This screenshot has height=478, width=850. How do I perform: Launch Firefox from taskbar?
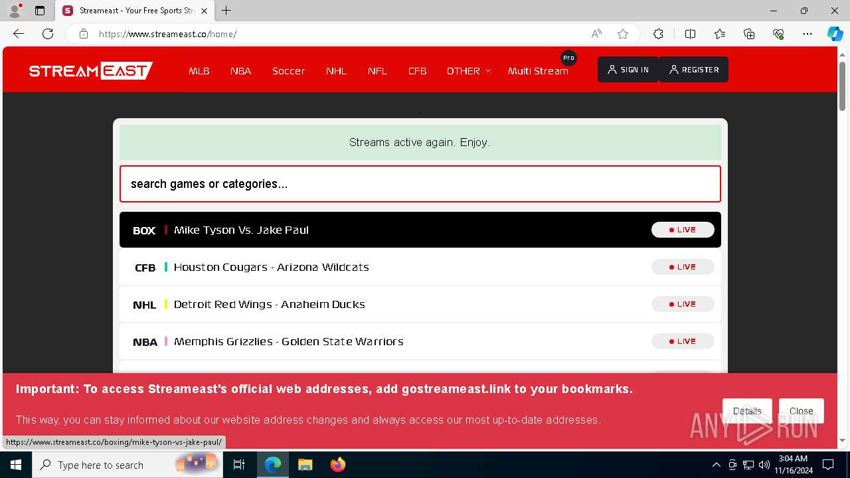click(338, 465)
